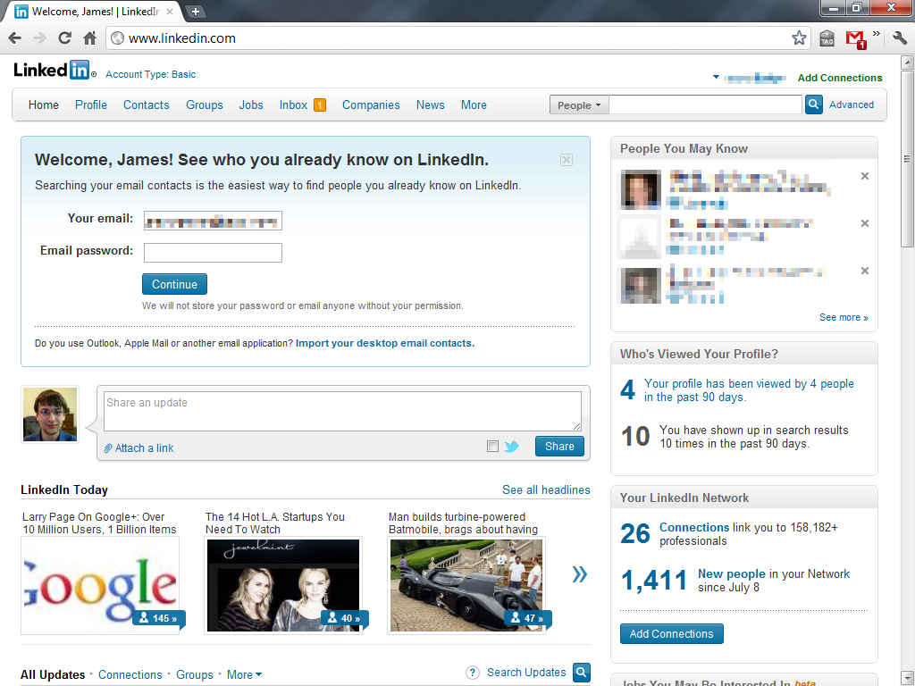Image resolution: width=915 pixels, height=686 pixels.
Task: Click the green Add Connections link at top
Action: tap(840, 78)
